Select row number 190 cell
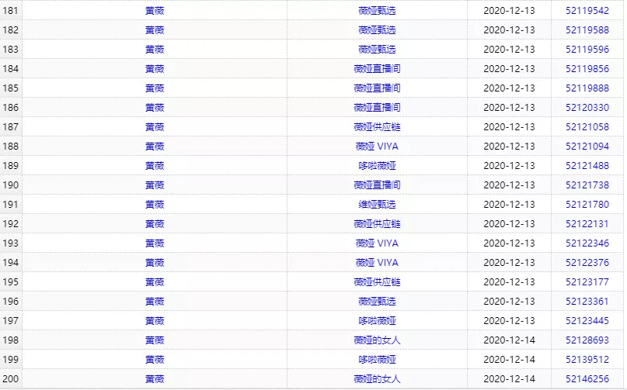The width and height of the screenshot is (627, 390). (x=11, y=185)
